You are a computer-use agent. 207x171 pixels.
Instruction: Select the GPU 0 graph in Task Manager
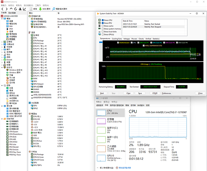[x=101, y=158]
